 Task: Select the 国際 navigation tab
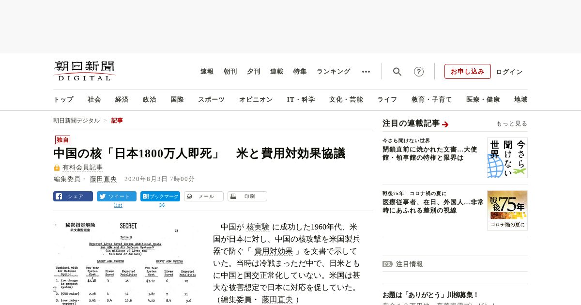pyautogui.click(x=177, y=100)
